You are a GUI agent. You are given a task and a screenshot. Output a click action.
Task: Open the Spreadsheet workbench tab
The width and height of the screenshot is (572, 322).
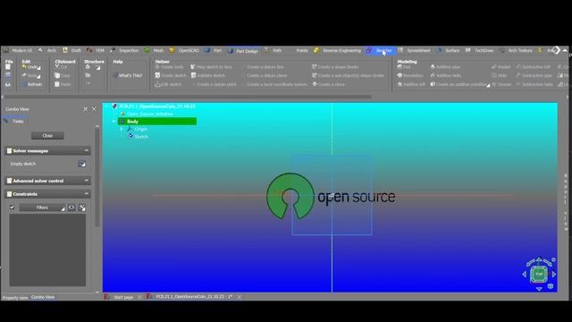coord(415,50)
